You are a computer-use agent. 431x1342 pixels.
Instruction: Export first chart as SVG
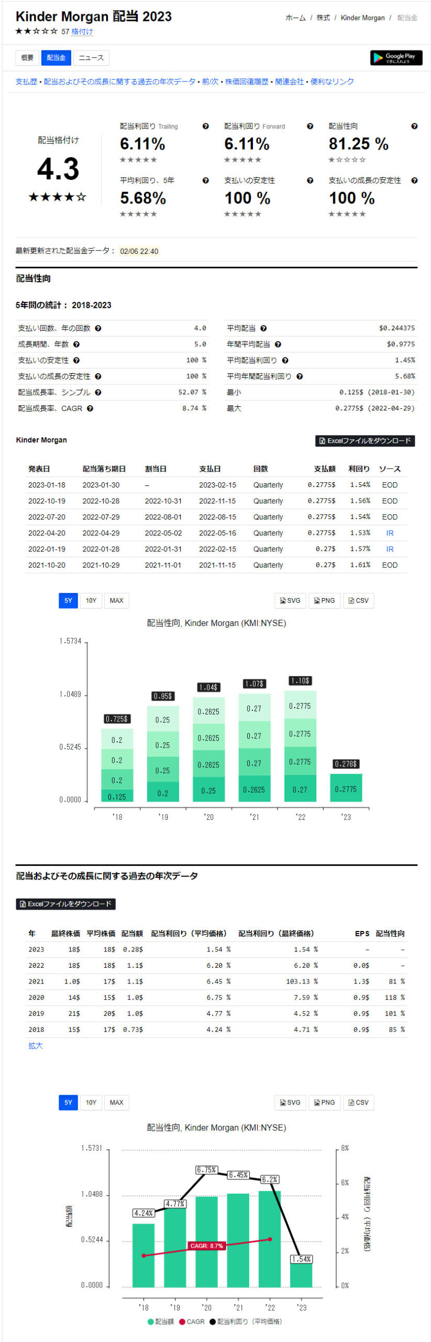[x=290, y=601]
